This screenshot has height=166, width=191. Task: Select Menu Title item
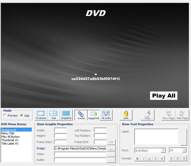coord(16,133)
